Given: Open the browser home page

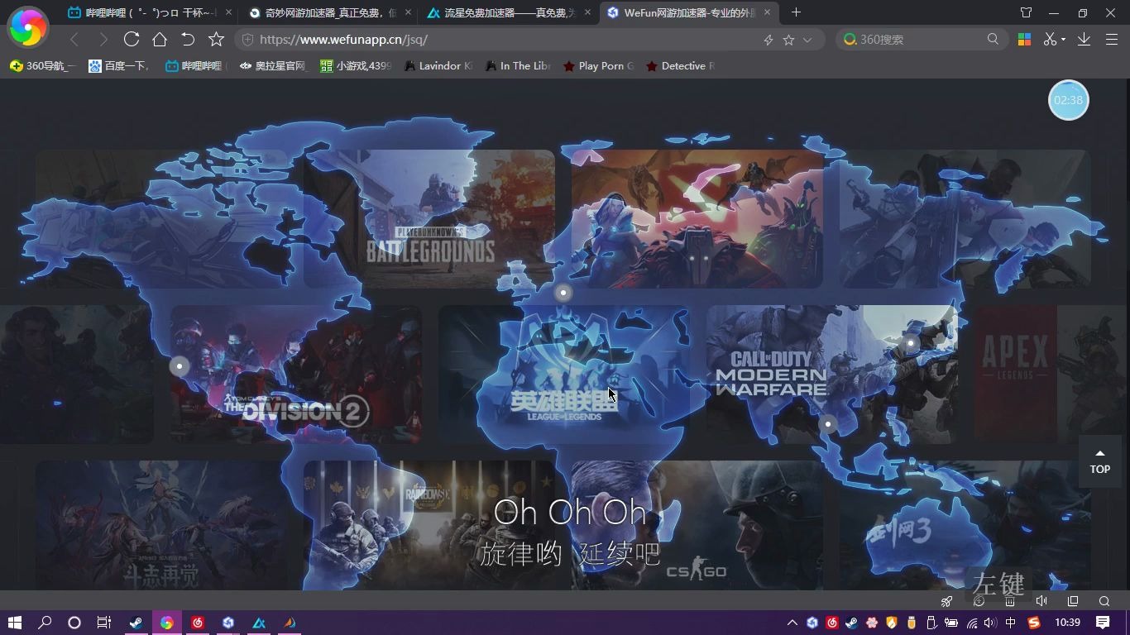Looking at the screenshot, I should 159,39.
